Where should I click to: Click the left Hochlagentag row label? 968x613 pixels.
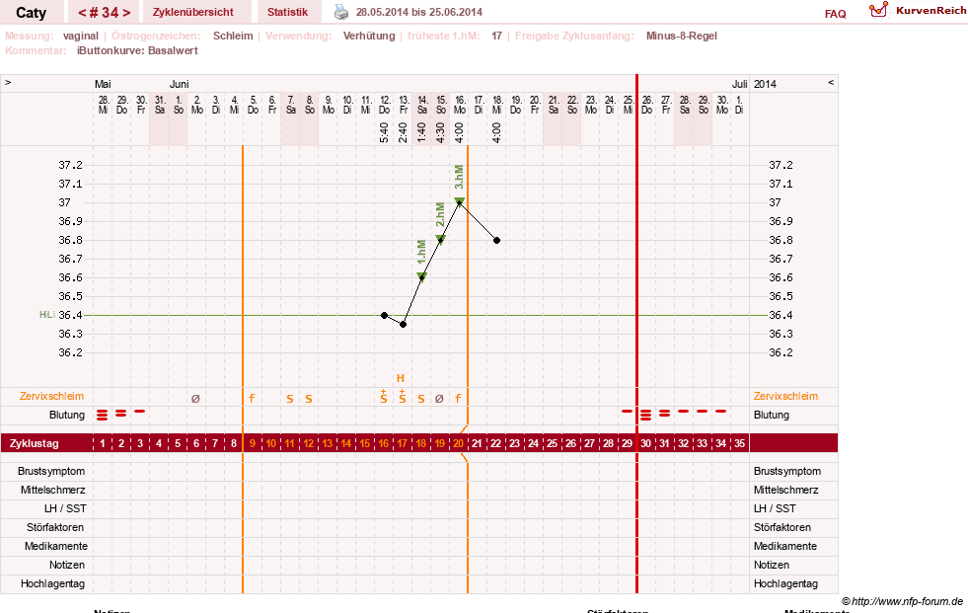[x=52, y=583]
